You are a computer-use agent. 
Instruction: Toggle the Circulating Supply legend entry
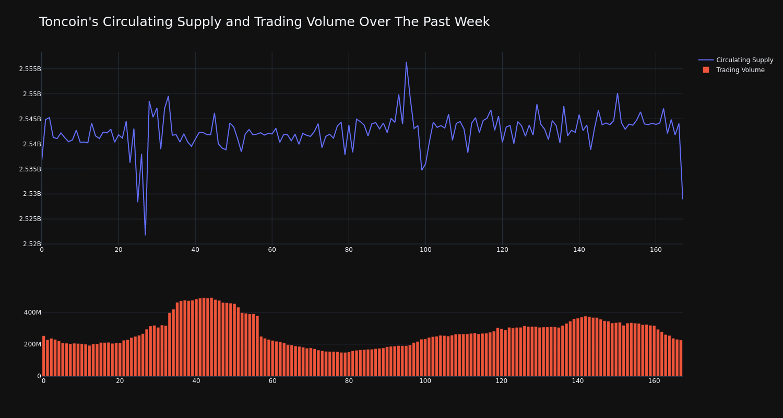tap(735, 60)
